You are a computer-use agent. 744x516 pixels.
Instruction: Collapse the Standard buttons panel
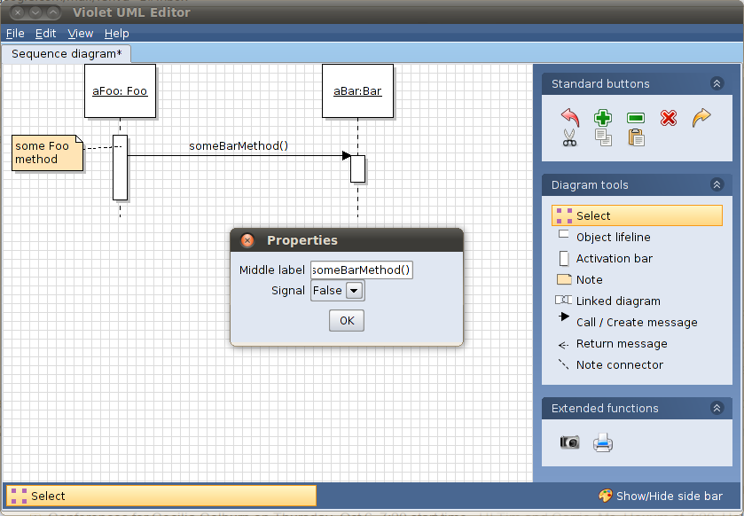(717, 84)
